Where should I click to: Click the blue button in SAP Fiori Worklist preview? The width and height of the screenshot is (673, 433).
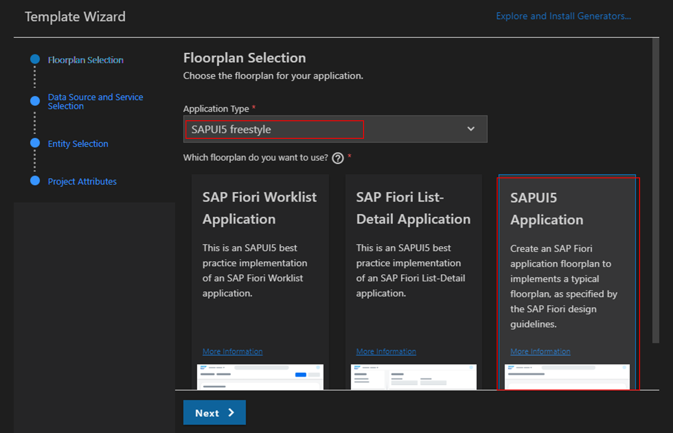pyautogui.click(x=300, y=375)
